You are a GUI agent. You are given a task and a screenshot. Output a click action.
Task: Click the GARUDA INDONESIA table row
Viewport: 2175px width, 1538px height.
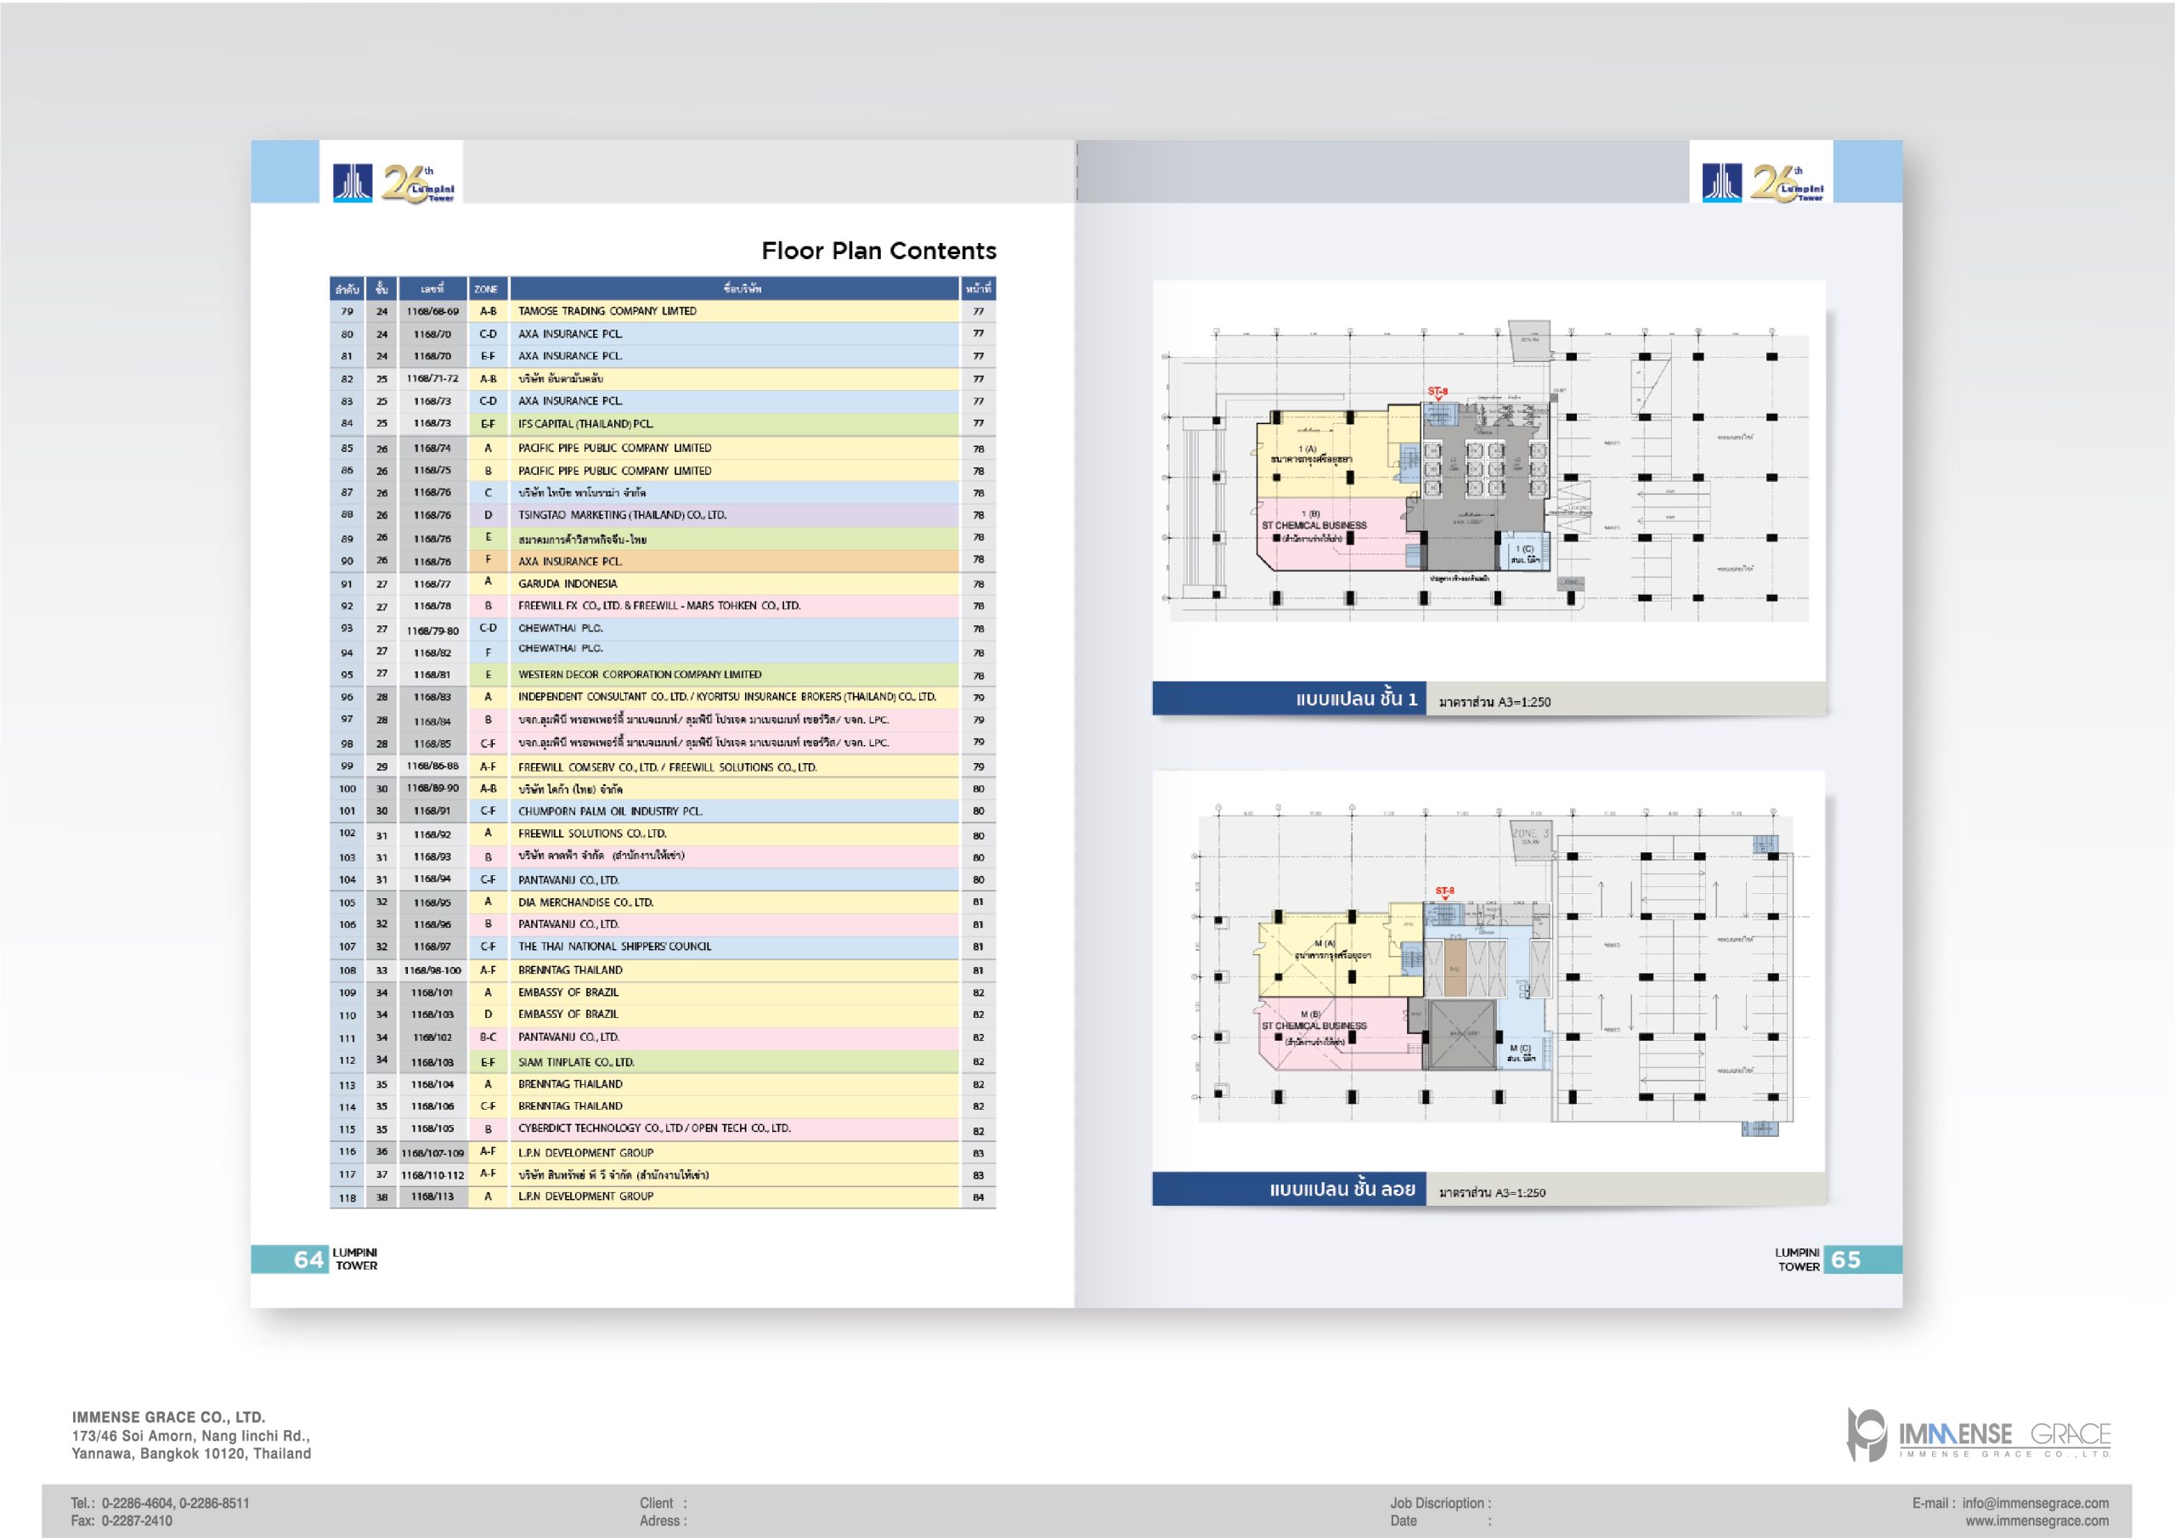tap(567, 584)
